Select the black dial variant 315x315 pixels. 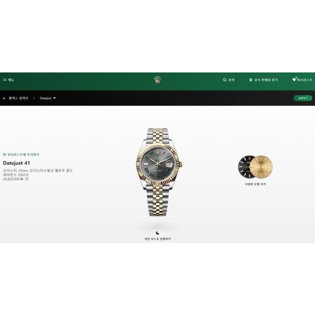click(244, 166)
